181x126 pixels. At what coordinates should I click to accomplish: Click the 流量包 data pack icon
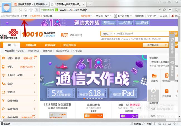tap(154, 75)
